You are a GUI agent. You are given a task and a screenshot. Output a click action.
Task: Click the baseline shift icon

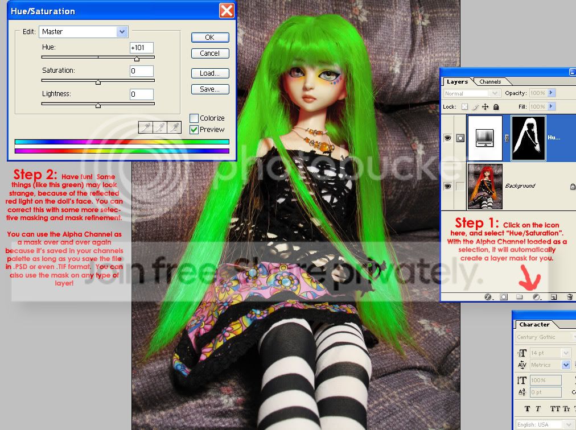(522, 392)
